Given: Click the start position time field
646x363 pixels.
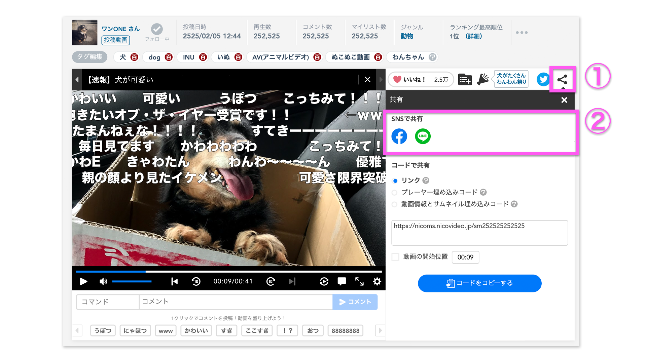Looking at the screenshot, I should coord(465,257).
